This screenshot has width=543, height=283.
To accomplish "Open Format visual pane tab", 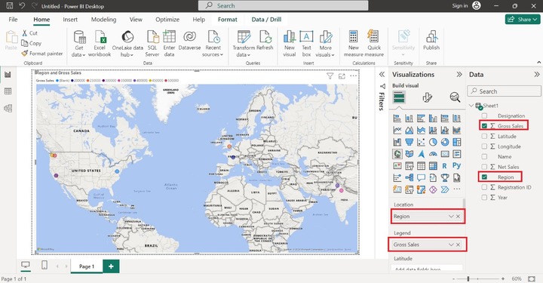I will (x=428, y=97).
